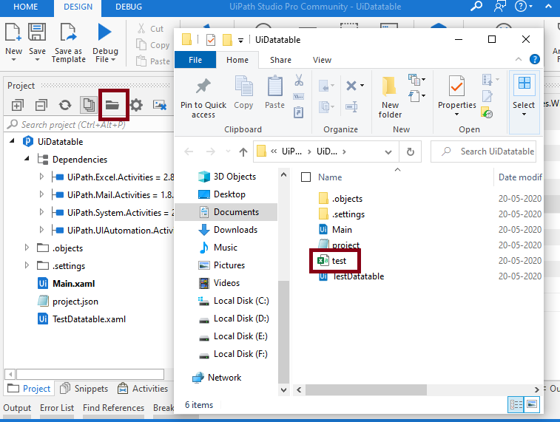Image resolution: width=560 pixels, height=422 pixels.
Task: Open address bar history dropdown
Action: tap(388, 152)
